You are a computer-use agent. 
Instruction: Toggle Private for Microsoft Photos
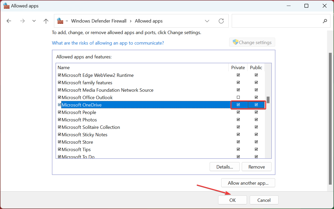pyautogui.click(x=238, y=120)
